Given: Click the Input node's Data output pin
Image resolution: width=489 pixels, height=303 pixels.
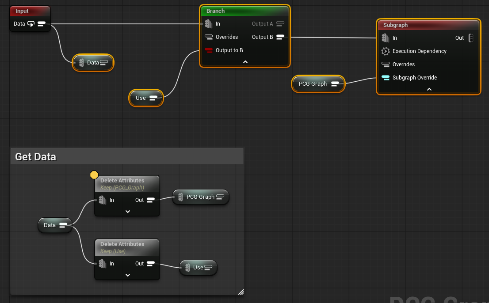Looking at the screenshot, I should pyautogui.click(x=42, y=24).
